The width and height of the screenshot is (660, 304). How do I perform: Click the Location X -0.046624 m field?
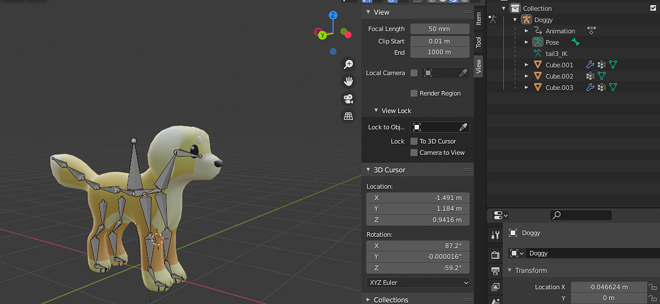click(608, 287)
